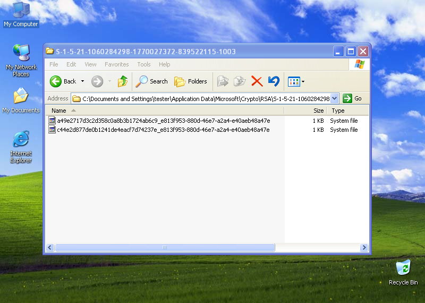425x303 pixels.
Task: Select the My Computer desktop icon
Action: [x=21, y=14]
